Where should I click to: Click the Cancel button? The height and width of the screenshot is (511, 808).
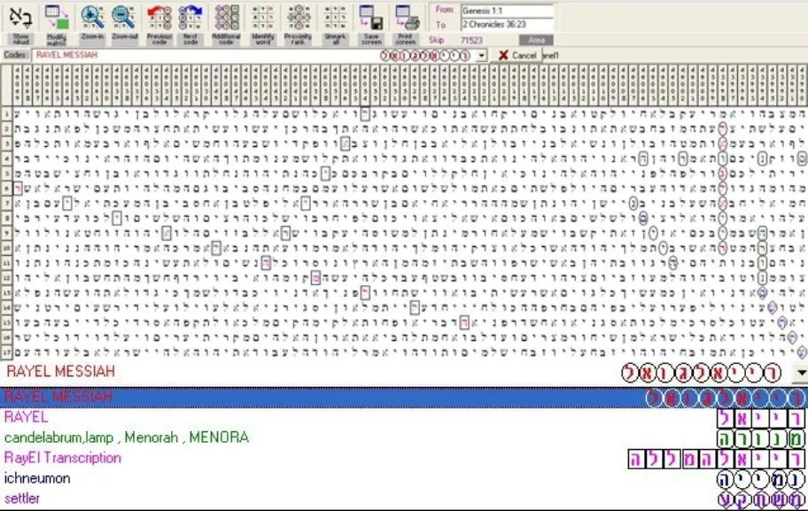click(x=518, y=55)
